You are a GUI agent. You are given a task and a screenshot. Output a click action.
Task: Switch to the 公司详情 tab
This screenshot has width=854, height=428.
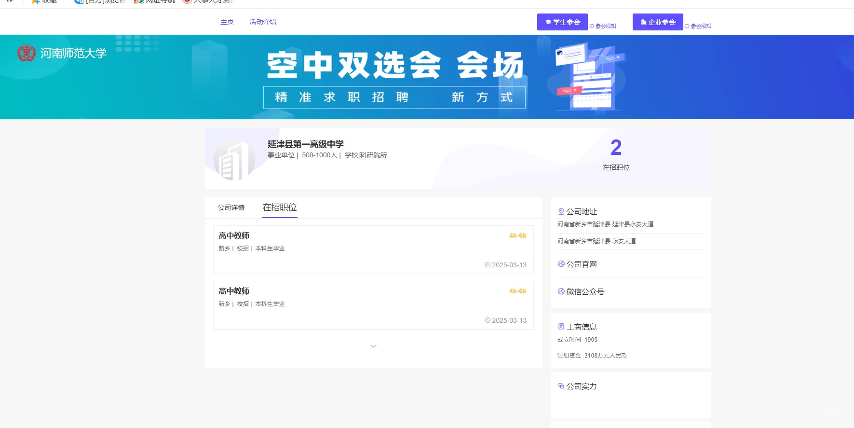[231, 207]
